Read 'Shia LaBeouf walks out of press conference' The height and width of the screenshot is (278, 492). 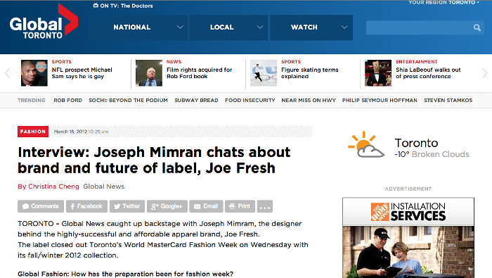[x=428, y=73]
